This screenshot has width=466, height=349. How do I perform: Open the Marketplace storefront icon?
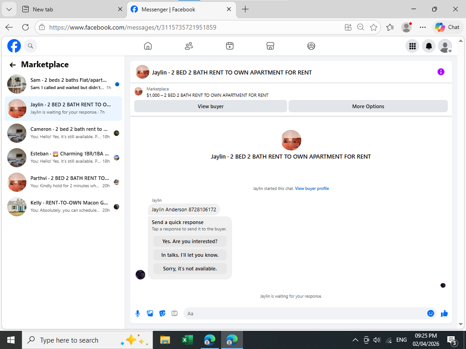tap(270, 46)
